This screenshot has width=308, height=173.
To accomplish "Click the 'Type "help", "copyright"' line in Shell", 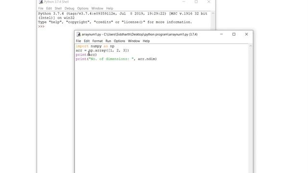I will click(x=115, y=22).
